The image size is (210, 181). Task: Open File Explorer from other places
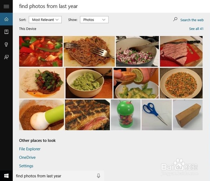(x=30, y=149)
